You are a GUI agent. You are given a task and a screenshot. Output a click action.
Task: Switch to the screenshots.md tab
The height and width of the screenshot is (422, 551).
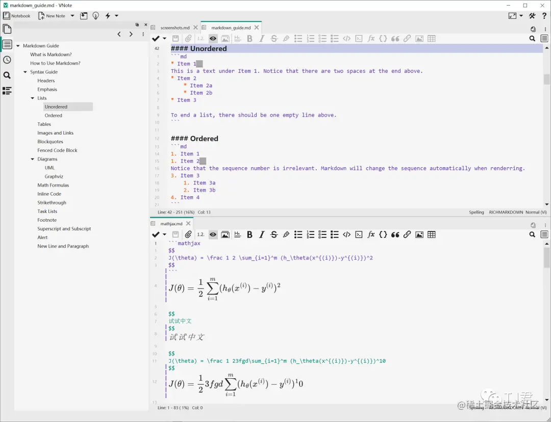pyautogui.click(x=175, y=28)
